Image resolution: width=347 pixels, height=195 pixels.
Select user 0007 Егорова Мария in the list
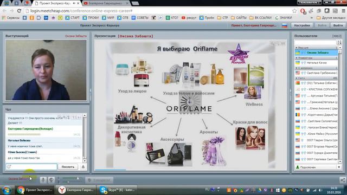[316, 146]
